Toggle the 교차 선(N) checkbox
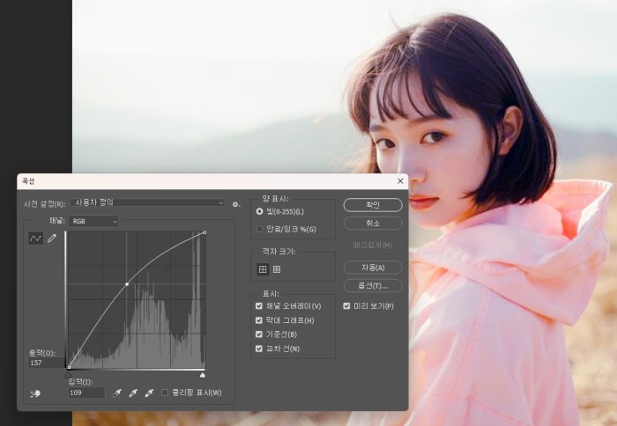The height and width of the screenshot is (426, 617). tap(259, 349)
